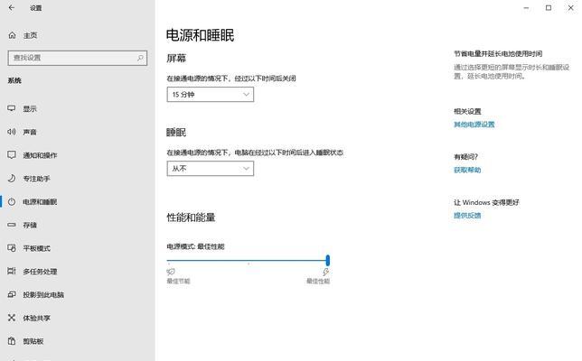
Task: Click the best performance rocket icon
Action: pyautogui.click(x=325, y=272)
